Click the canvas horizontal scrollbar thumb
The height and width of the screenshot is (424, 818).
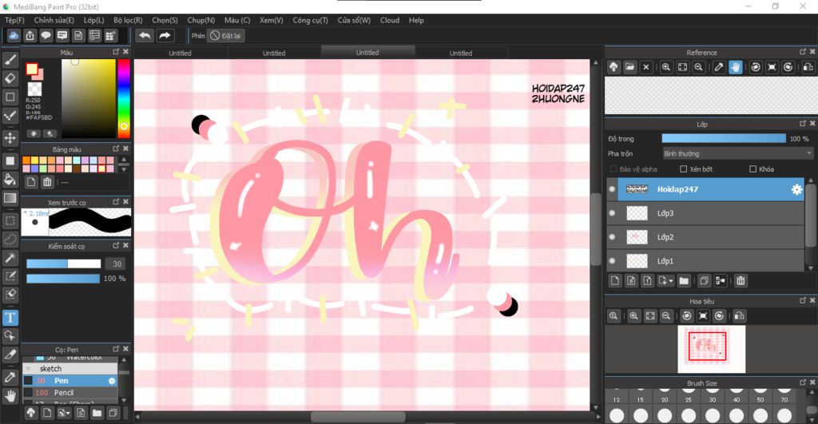click(x=358, y=417)
